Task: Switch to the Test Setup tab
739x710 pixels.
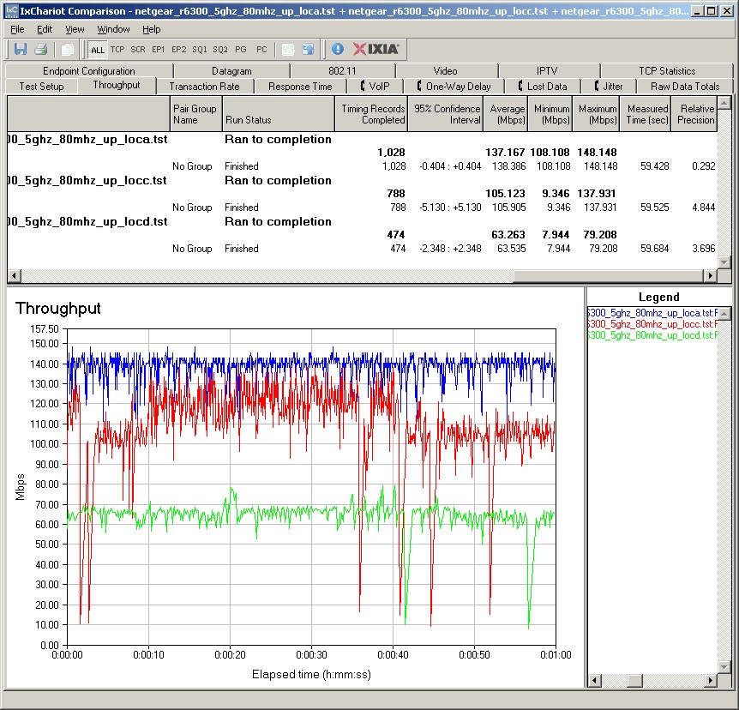Action: coord(41,87)
